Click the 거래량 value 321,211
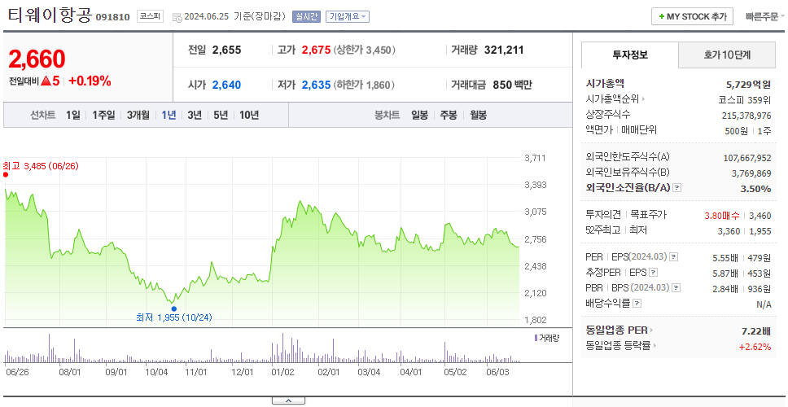The image size is (788, 407). point(504,50)
